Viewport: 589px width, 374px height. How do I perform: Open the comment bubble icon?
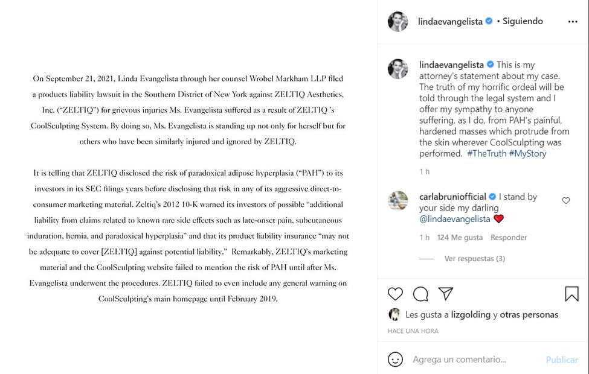pos(420,294)
